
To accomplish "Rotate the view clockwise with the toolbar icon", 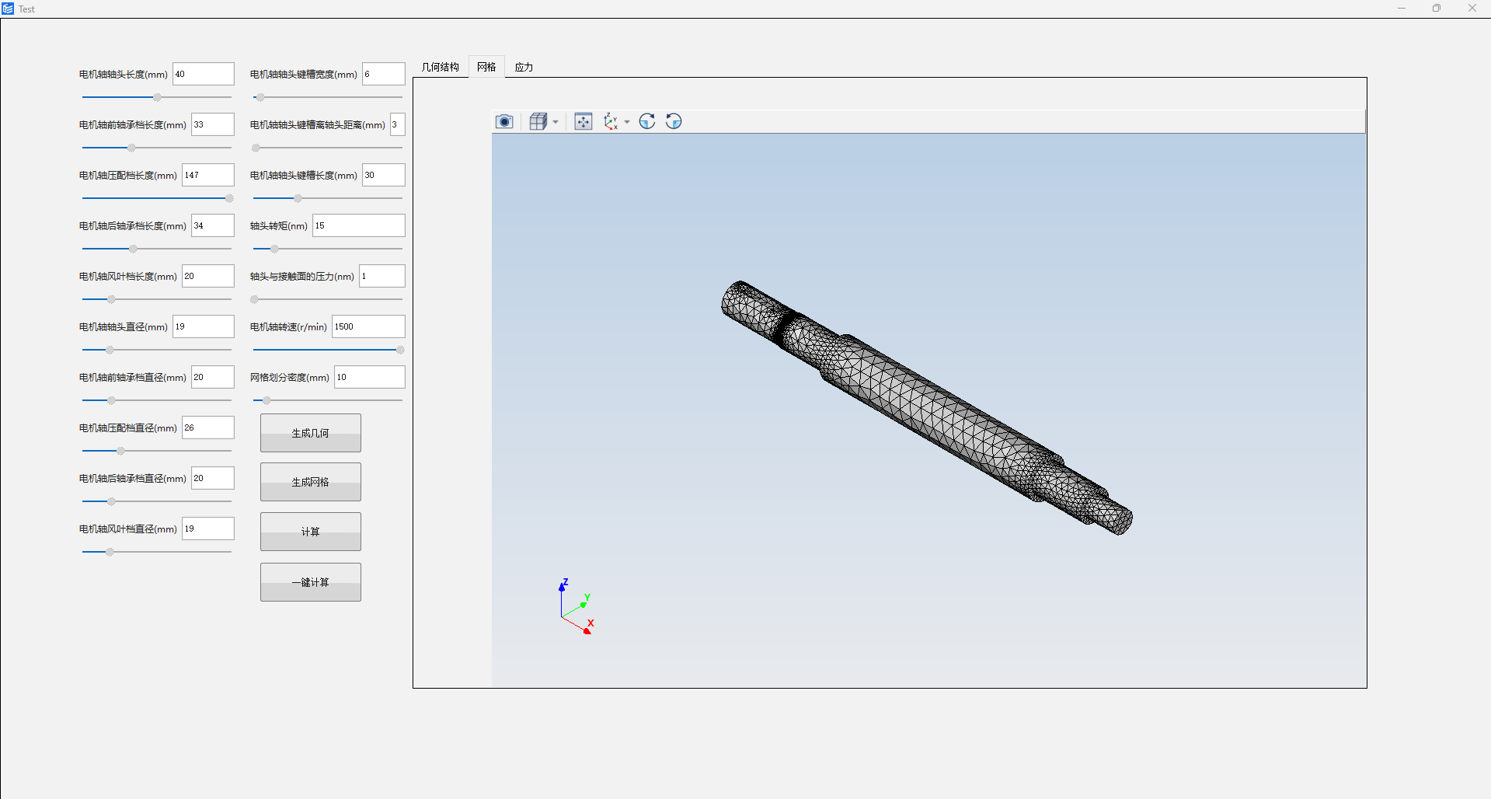I will (x=647, y=121).
